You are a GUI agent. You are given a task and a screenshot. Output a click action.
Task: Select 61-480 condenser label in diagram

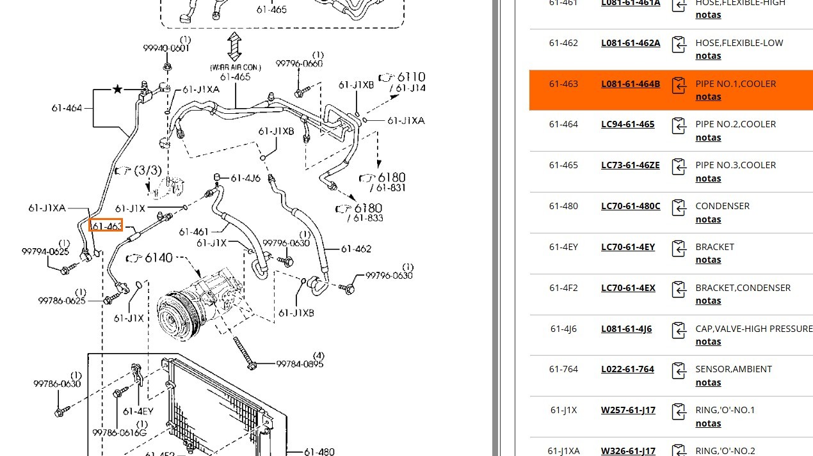click(x=319, y=452)
